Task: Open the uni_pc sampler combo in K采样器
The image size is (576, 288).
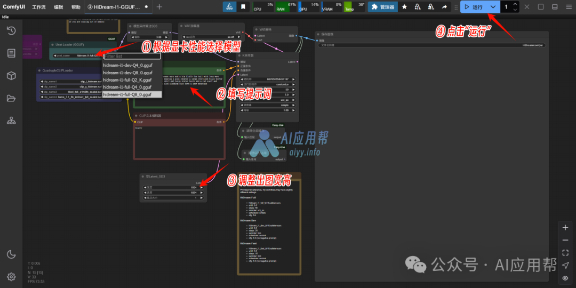Action: (x=268, y=100)
